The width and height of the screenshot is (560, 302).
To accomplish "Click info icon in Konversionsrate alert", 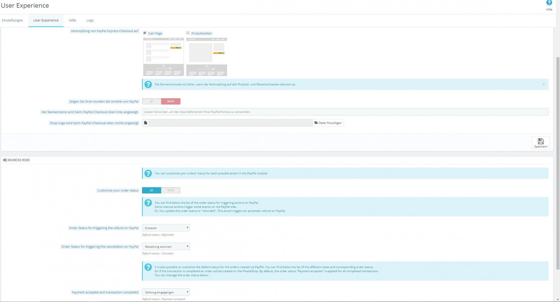I will (148, 84).
